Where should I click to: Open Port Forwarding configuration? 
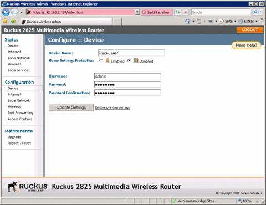click(x=21, y=113)
